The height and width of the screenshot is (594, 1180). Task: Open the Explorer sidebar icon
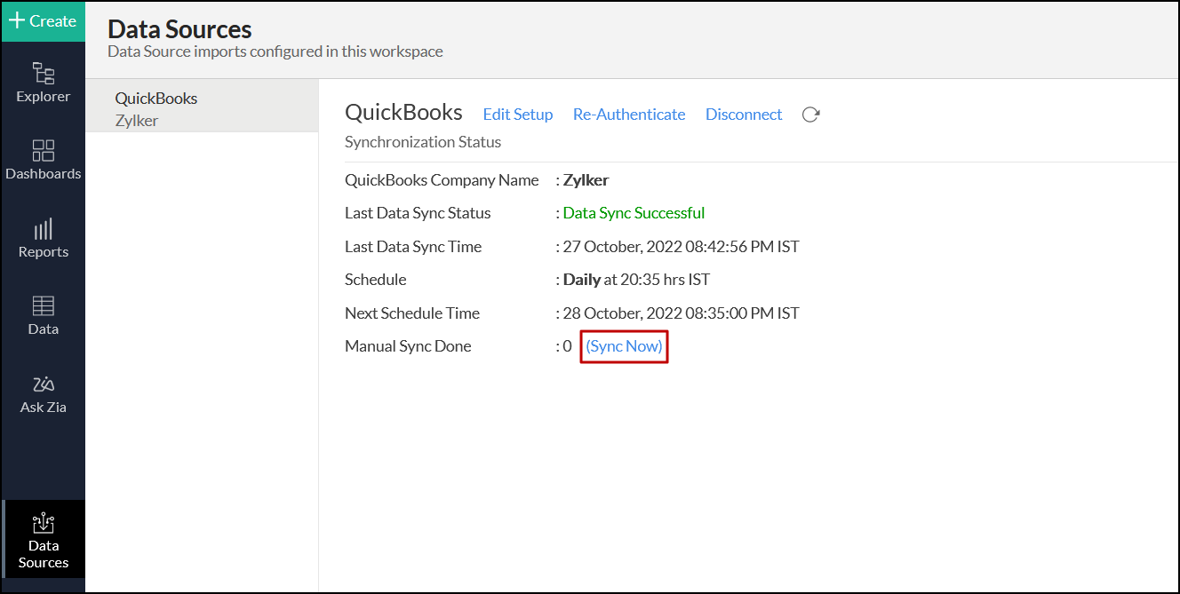click(x=43, y=82)
